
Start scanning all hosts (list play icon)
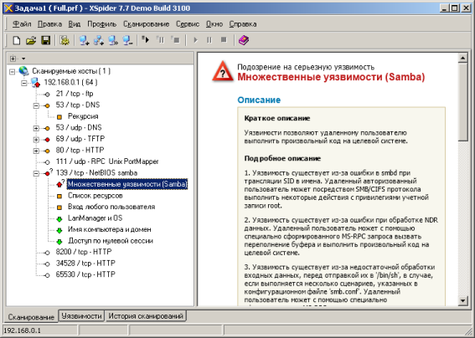(x=146, y=39)
